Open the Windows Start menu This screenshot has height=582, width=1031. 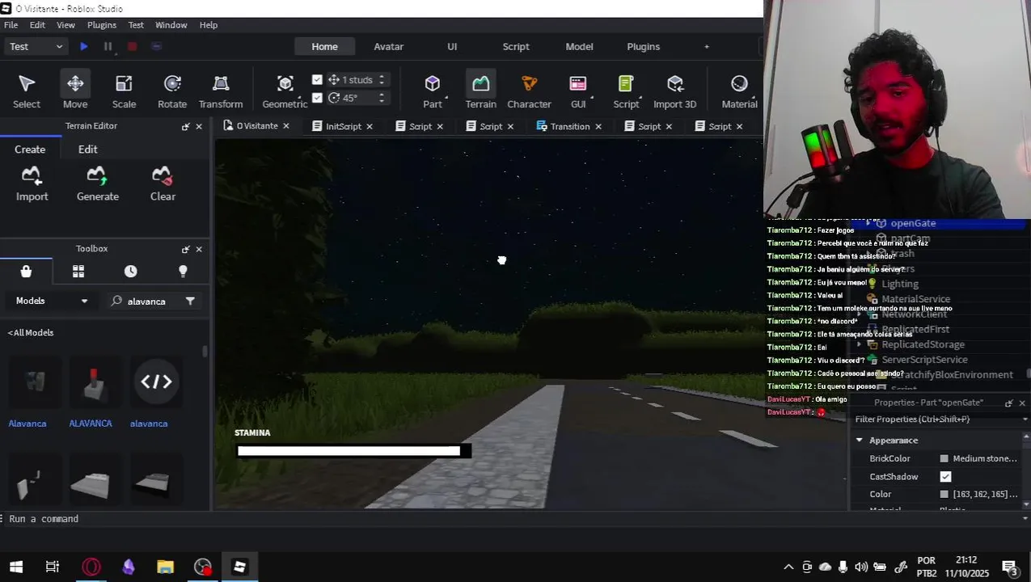pyautogui.click(x=16, y=567)
